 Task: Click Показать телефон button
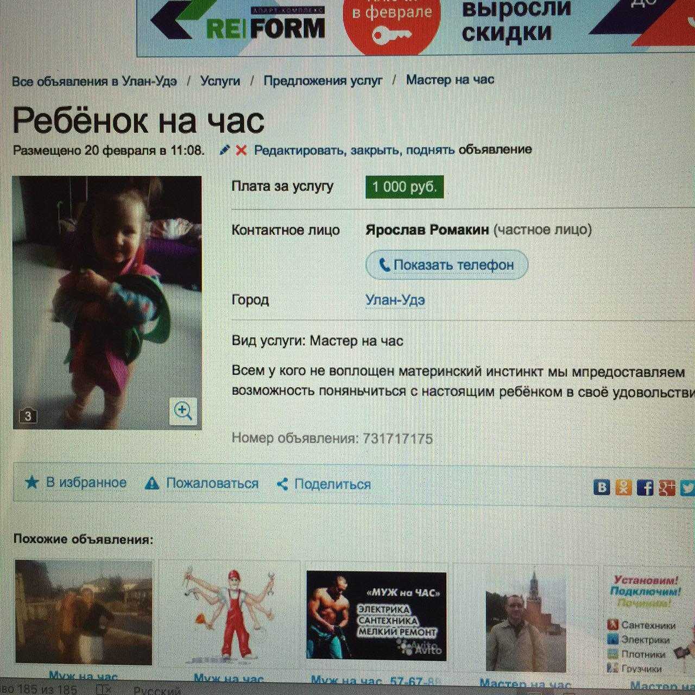[446, 265]
